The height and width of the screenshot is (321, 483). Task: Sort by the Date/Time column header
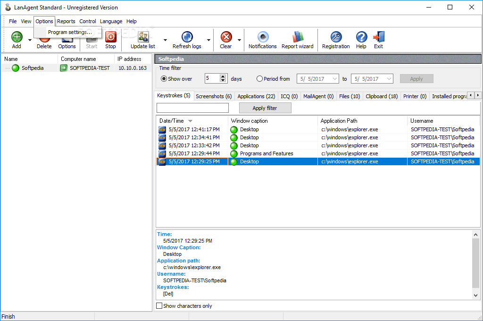click(x=172, y=121)
